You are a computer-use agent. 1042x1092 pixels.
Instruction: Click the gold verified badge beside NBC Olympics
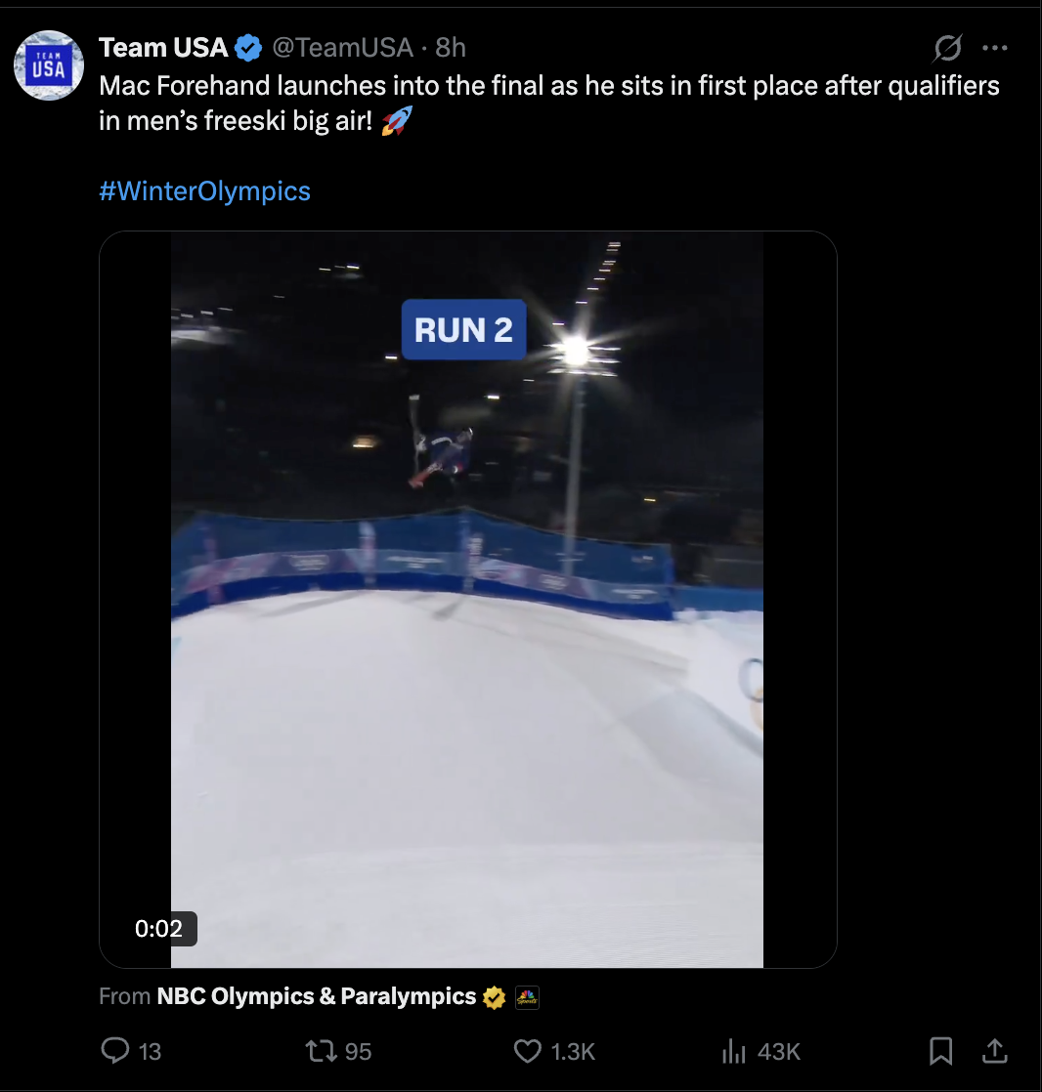495,997
